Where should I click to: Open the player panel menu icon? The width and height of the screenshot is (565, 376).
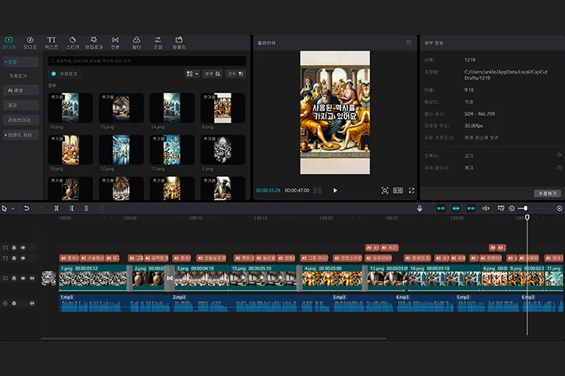pyautogui.click(x=408, y=42)
